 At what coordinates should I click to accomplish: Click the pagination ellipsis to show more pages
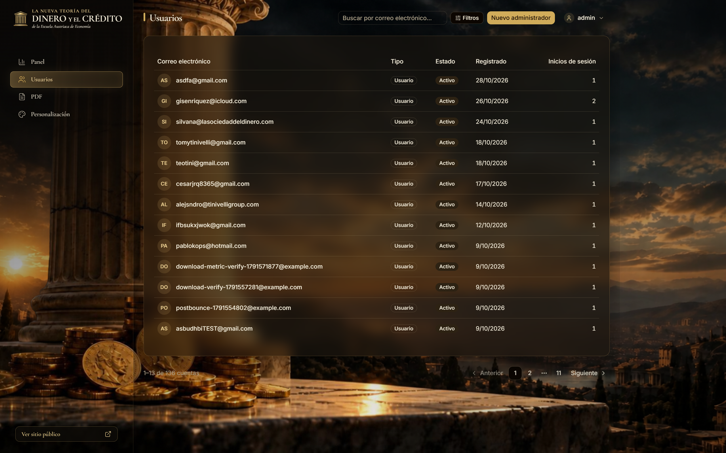[544, 373]
